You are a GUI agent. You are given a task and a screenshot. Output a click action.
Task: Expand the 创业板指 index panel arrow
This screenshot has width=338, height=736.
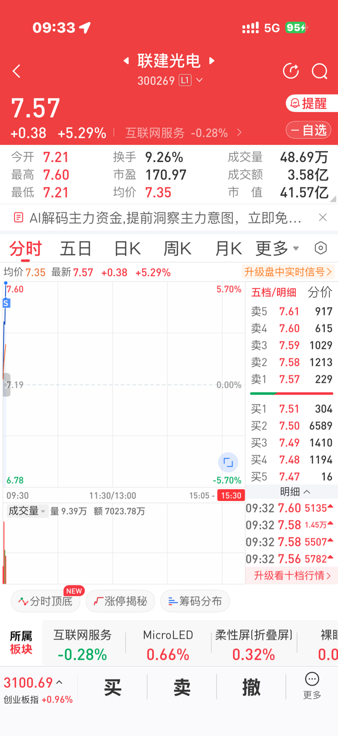point(59,683)
